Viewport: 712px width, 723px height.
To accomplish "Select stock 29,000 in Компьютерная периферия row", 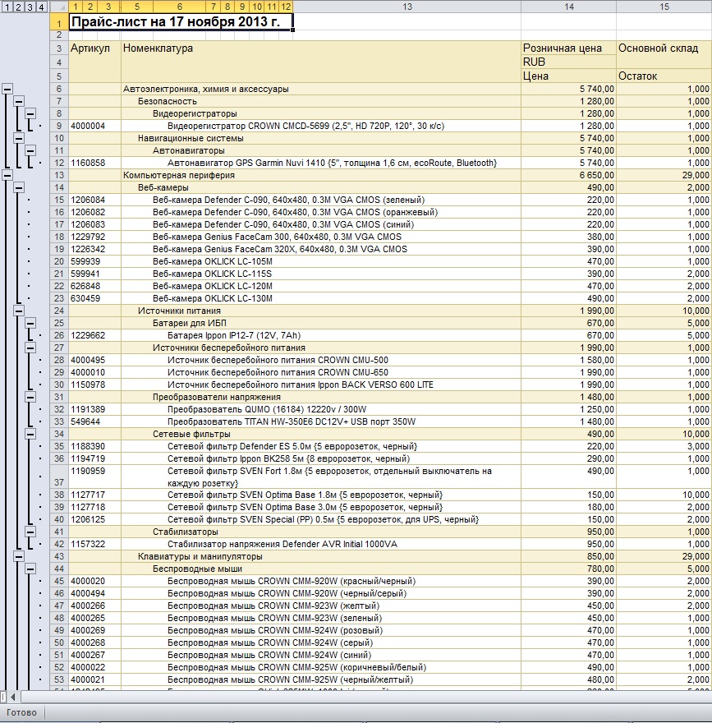I will [x=664, y=175].
